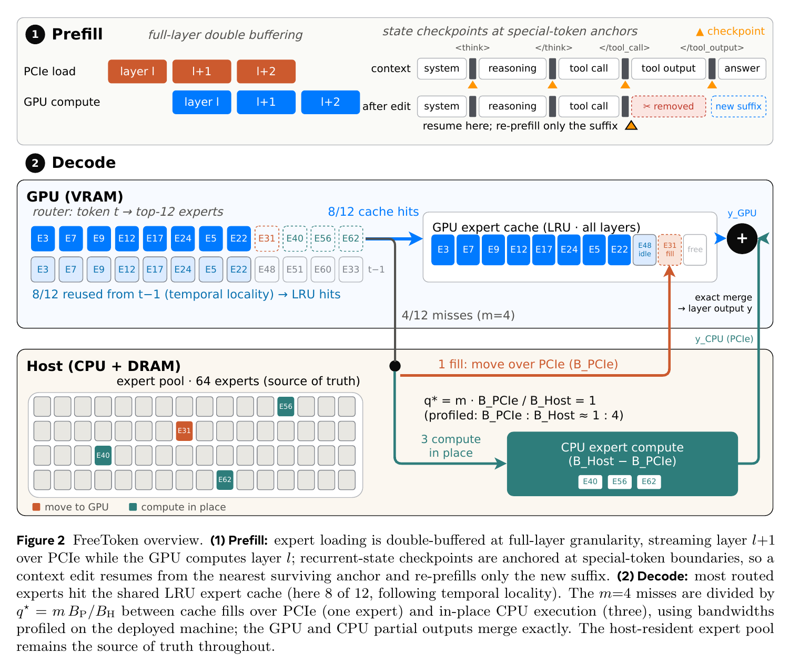Select the checkpoint triangle under </tool_output> anchor
The width and height of the screenshot is (789, 663).
712,85
